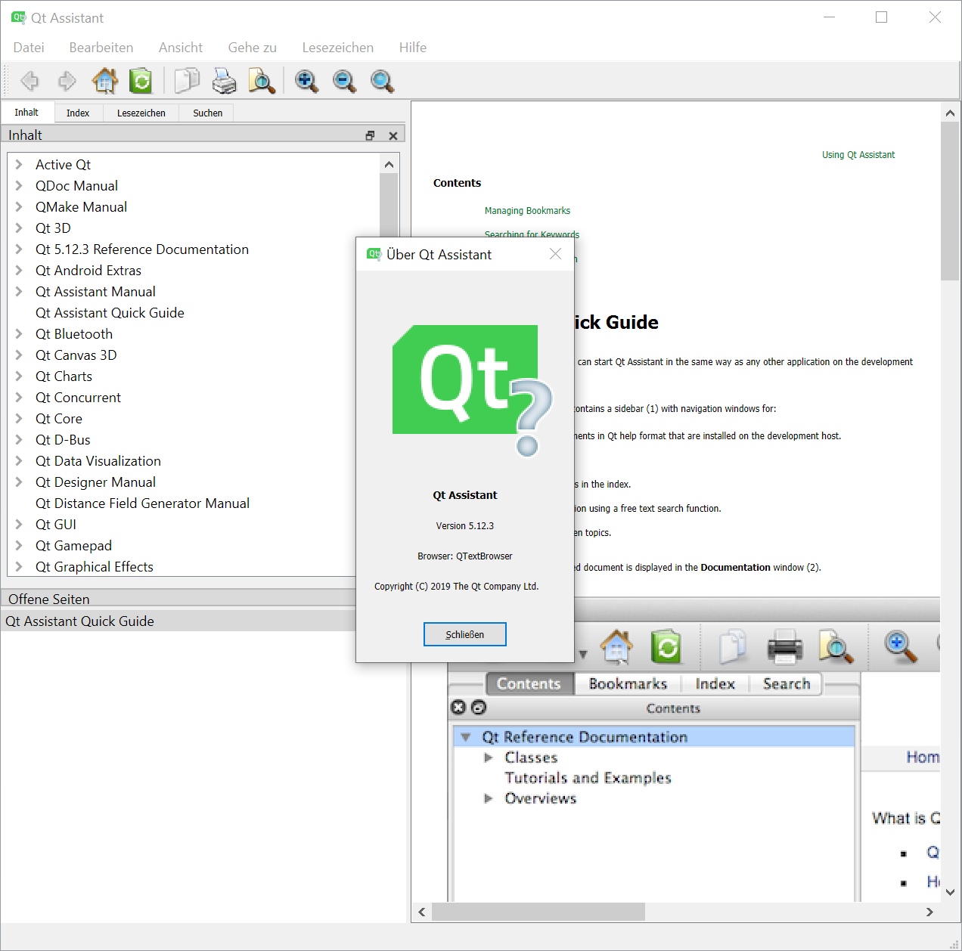Expand the Qt Core tree node
Screen dimensions: 962x951
20,419
